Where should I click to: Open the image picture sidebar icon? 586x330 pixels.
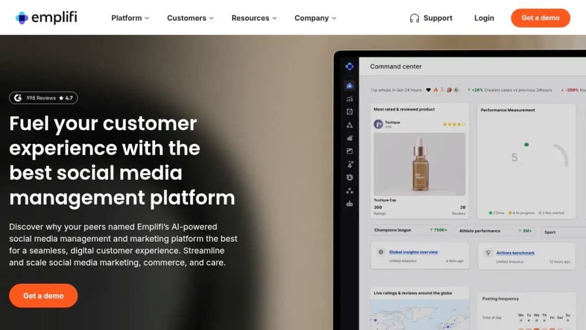click(349, 151)
